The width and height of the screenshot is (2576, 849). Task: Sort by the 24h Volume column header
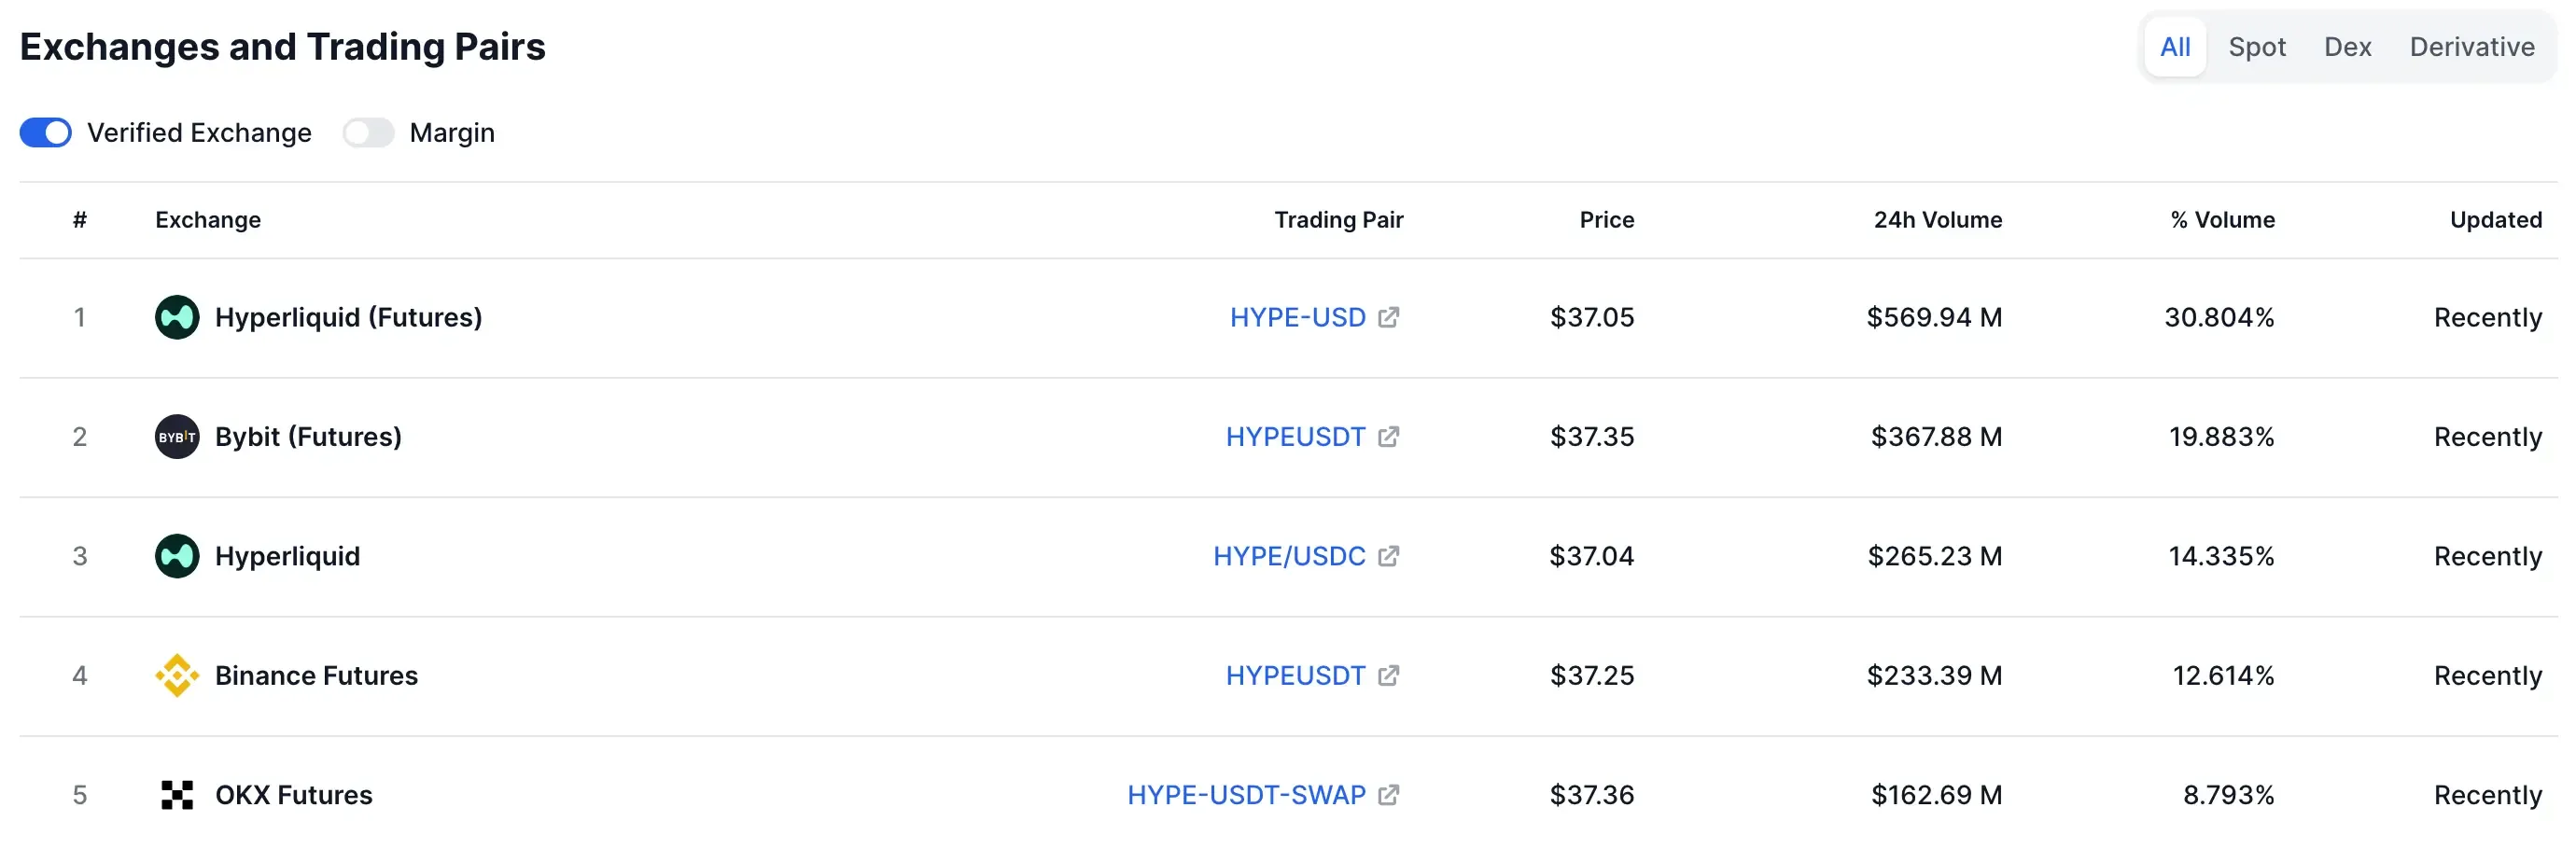(1937, 220)
